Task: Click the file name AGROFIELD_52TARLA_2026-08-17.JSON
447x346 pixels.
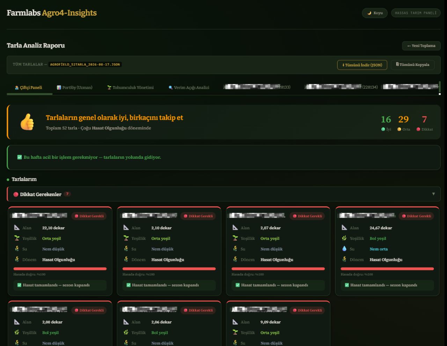Action: (85, 64)
